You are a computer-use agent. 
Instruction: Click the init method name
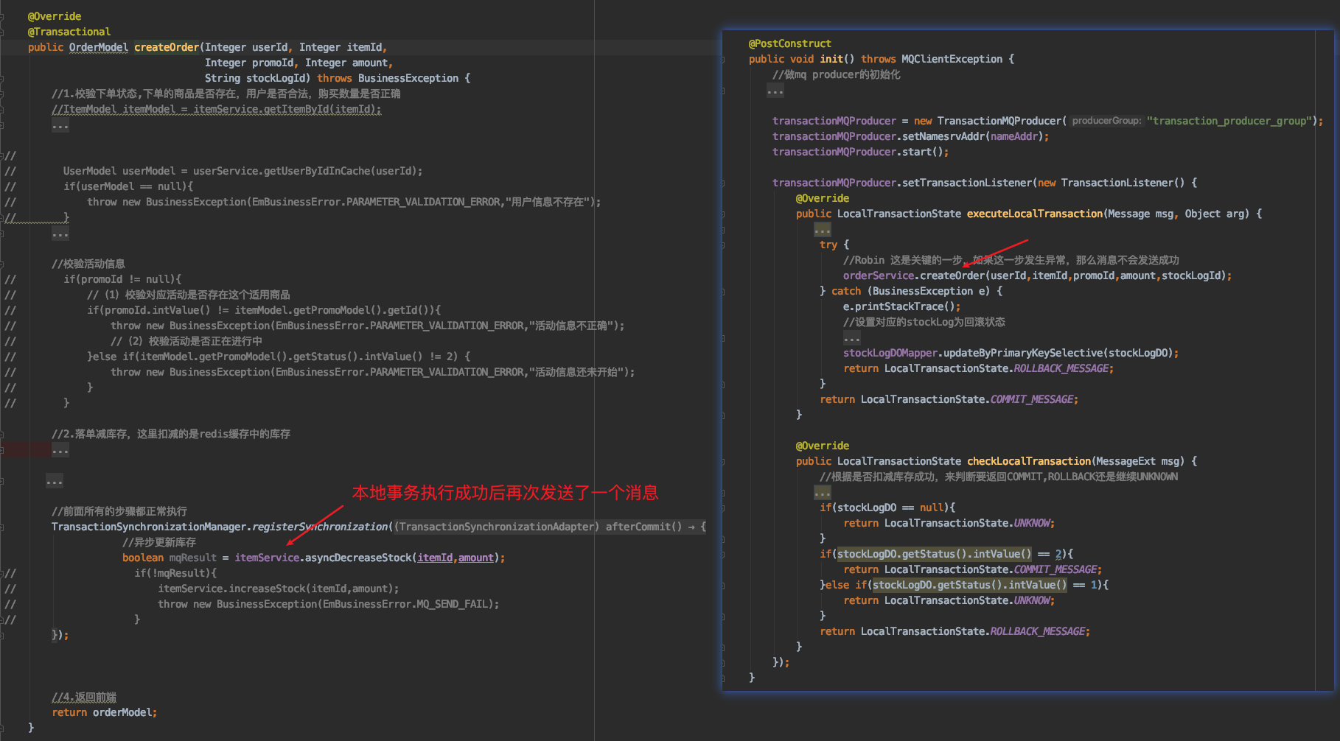(831, 59)
